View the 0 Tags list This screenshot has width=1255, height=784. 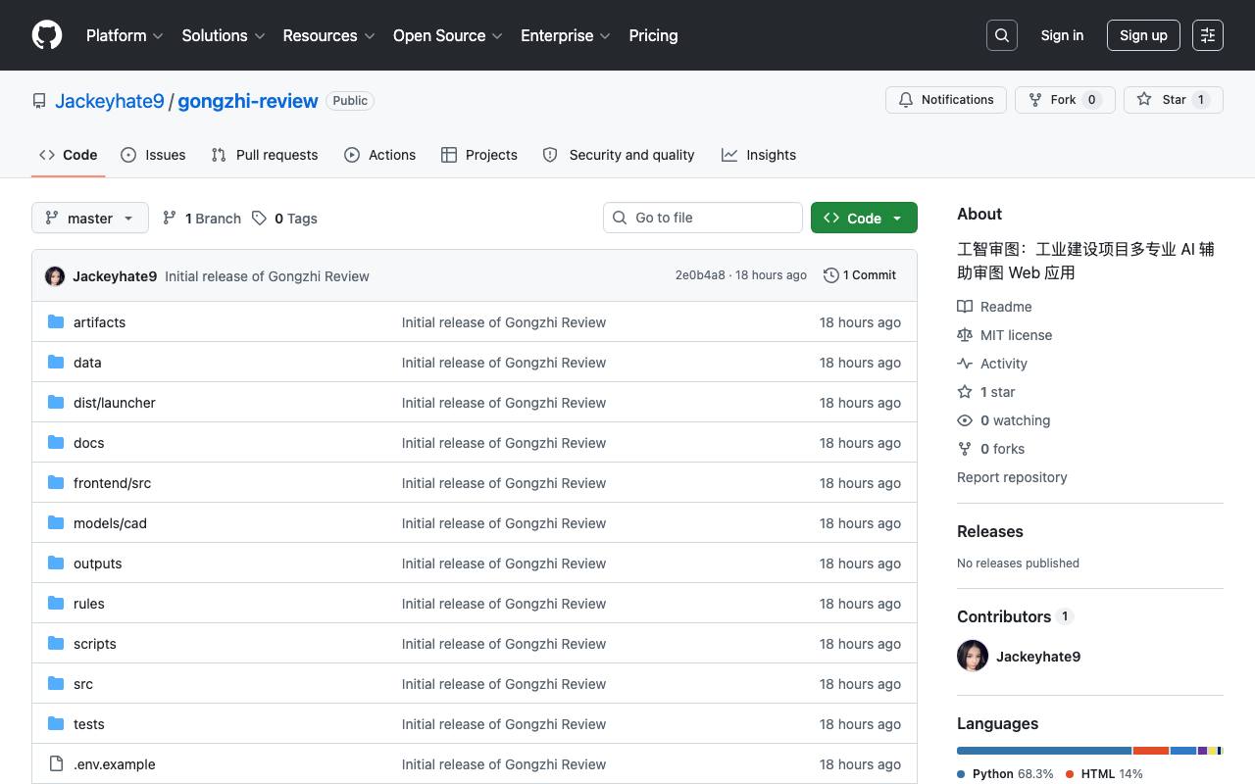(x=284, y=219)
